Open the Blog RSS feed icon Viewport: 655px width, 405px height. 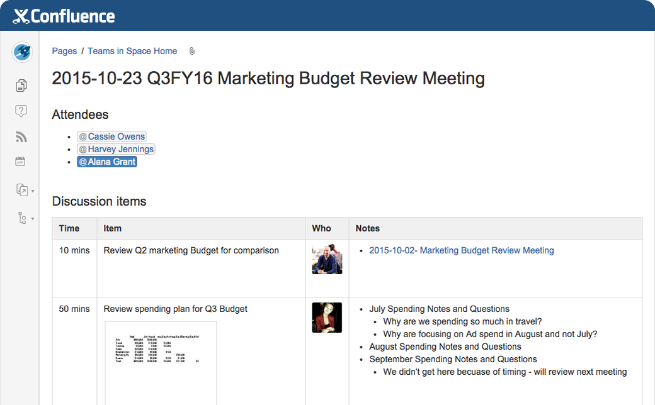coord(21,136)
